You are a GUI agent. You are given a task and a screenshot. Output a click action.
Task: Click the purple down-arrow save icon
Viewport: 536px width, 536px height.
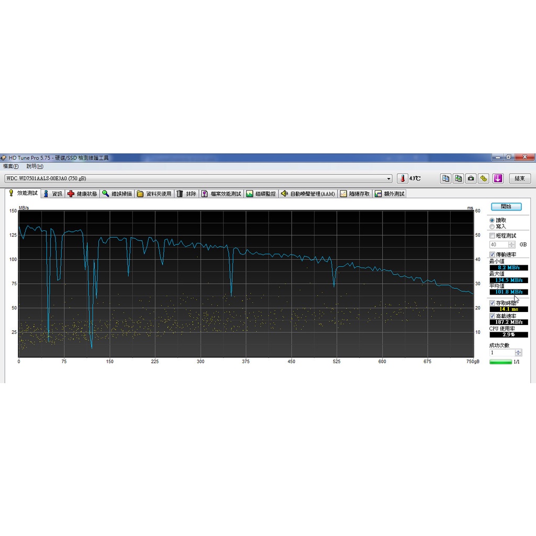point(498,178)
